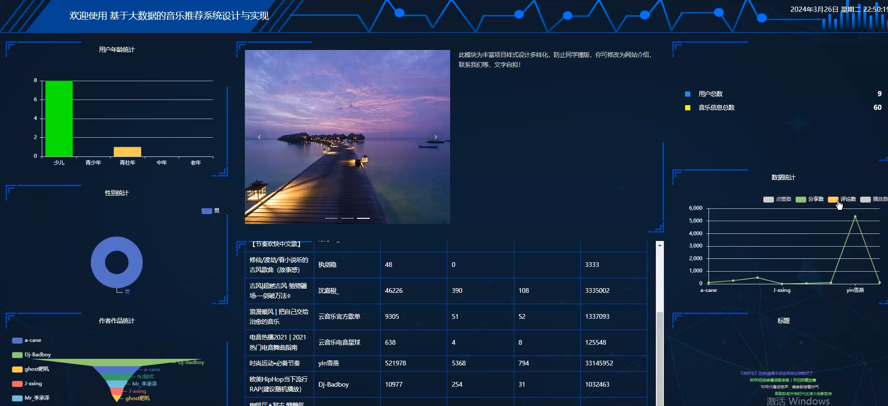Screen dimensions: 888x406
Task: Go to the previous carousel image
Action: 259,137
